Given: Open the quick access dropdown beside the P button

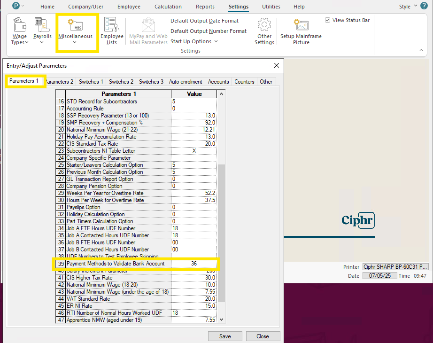Looking at the screenshot, I should pyautogui.click(x=23, y=6).
